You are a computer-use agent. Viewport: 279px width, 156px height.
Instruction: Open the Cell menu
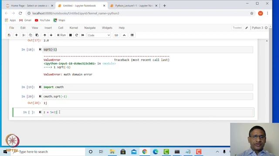pyautogui.click(x=61, y=28)
